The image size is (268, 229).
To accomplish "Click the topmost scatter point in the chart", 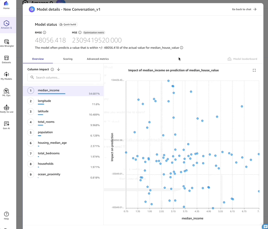I will (168, 81).
